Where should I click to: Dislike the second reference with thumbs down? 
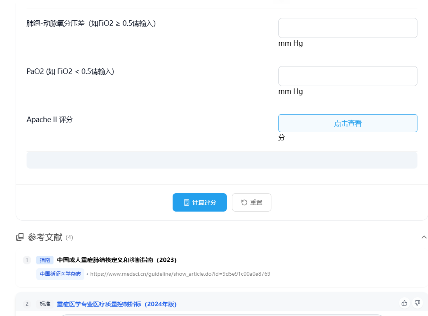tap(417, 303)
